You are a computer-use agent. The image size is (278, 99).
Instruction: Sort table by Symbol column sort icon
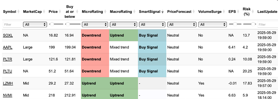click(18, 12)
